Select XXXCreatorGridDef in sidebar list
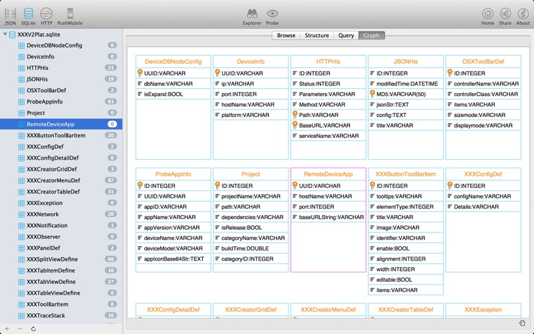The width and height of the screenshot is (534, 334). 61,169
